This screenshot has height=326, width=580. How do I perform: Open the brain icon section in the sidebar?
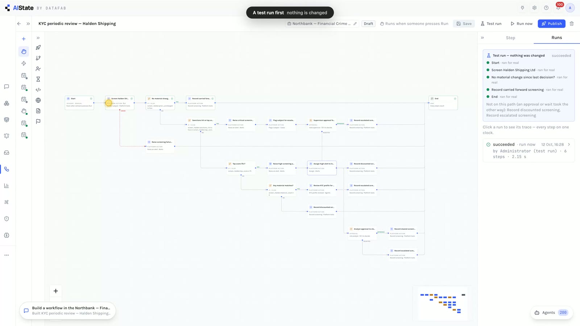point(7,235)
